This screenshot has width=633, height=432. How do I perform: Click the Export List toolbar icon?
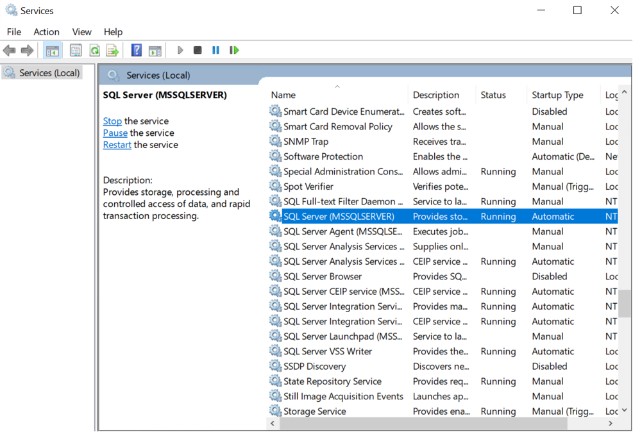tap(113, 51)
